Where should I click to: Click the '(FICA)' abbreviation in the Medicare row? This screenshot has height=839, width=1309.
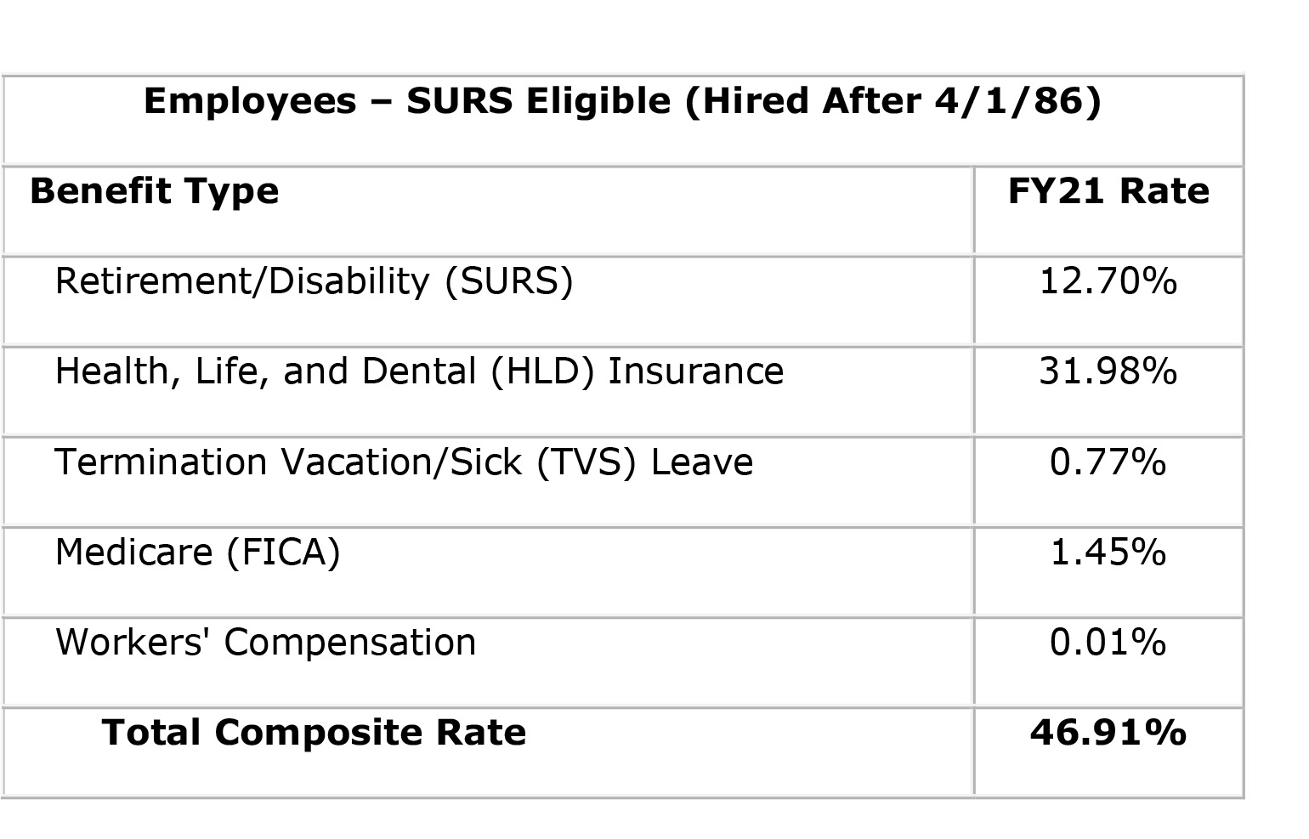coord(283,553)
